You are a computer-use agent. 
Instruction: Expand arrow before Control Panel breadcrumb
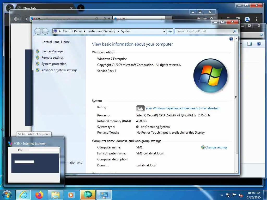pyautogui.click(x=60, y=31)
